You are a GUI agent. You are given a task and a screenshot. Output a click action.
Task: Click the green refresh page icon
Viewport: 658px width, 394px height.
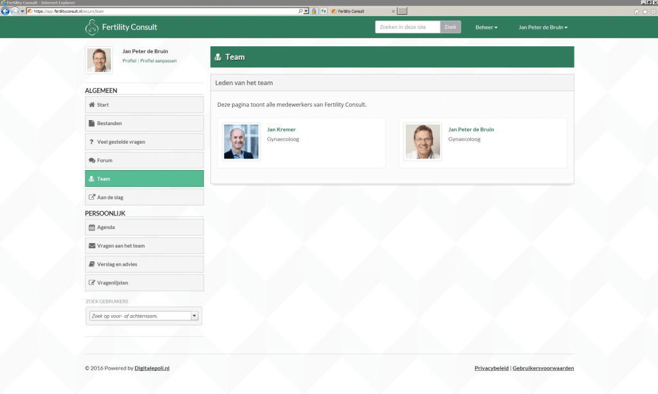[x=324, y=12]
